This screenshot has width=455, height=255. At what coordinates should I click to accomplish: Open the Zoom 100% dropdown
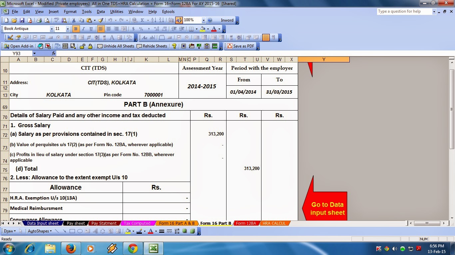(204, 20)
